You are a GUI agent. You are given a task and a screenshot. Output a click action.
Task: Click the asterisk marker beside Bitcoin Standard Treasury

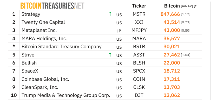(x=14, y=46)
